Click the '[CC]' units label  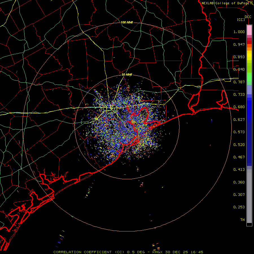click(x=241, y=19)
